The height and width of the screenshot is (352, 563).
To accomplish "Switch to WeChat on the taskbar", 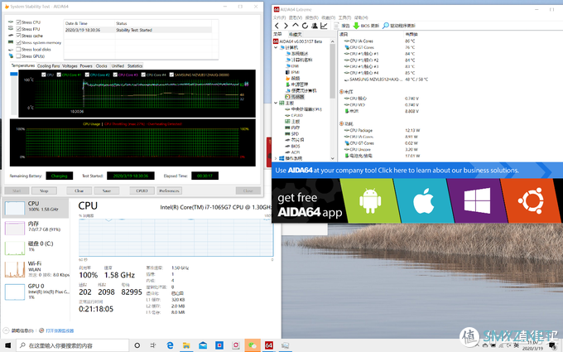I will (253, 345).
